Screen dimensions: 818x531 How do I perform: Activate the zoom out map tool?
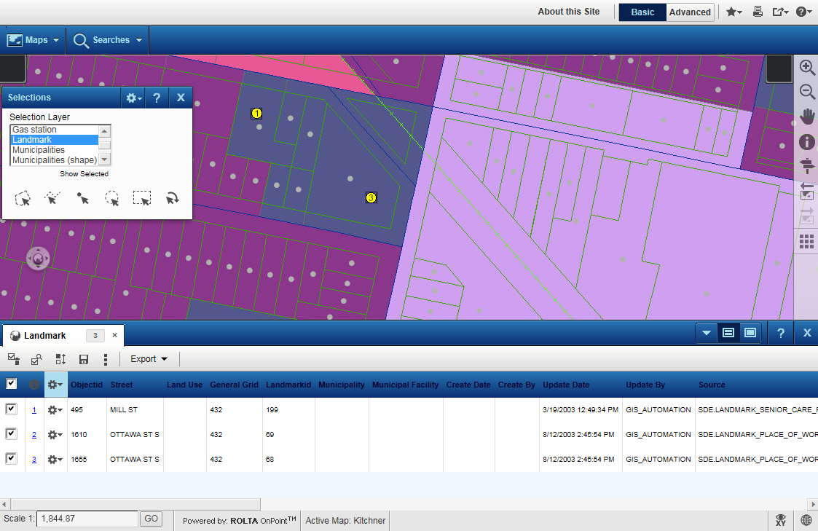point(806,92)
